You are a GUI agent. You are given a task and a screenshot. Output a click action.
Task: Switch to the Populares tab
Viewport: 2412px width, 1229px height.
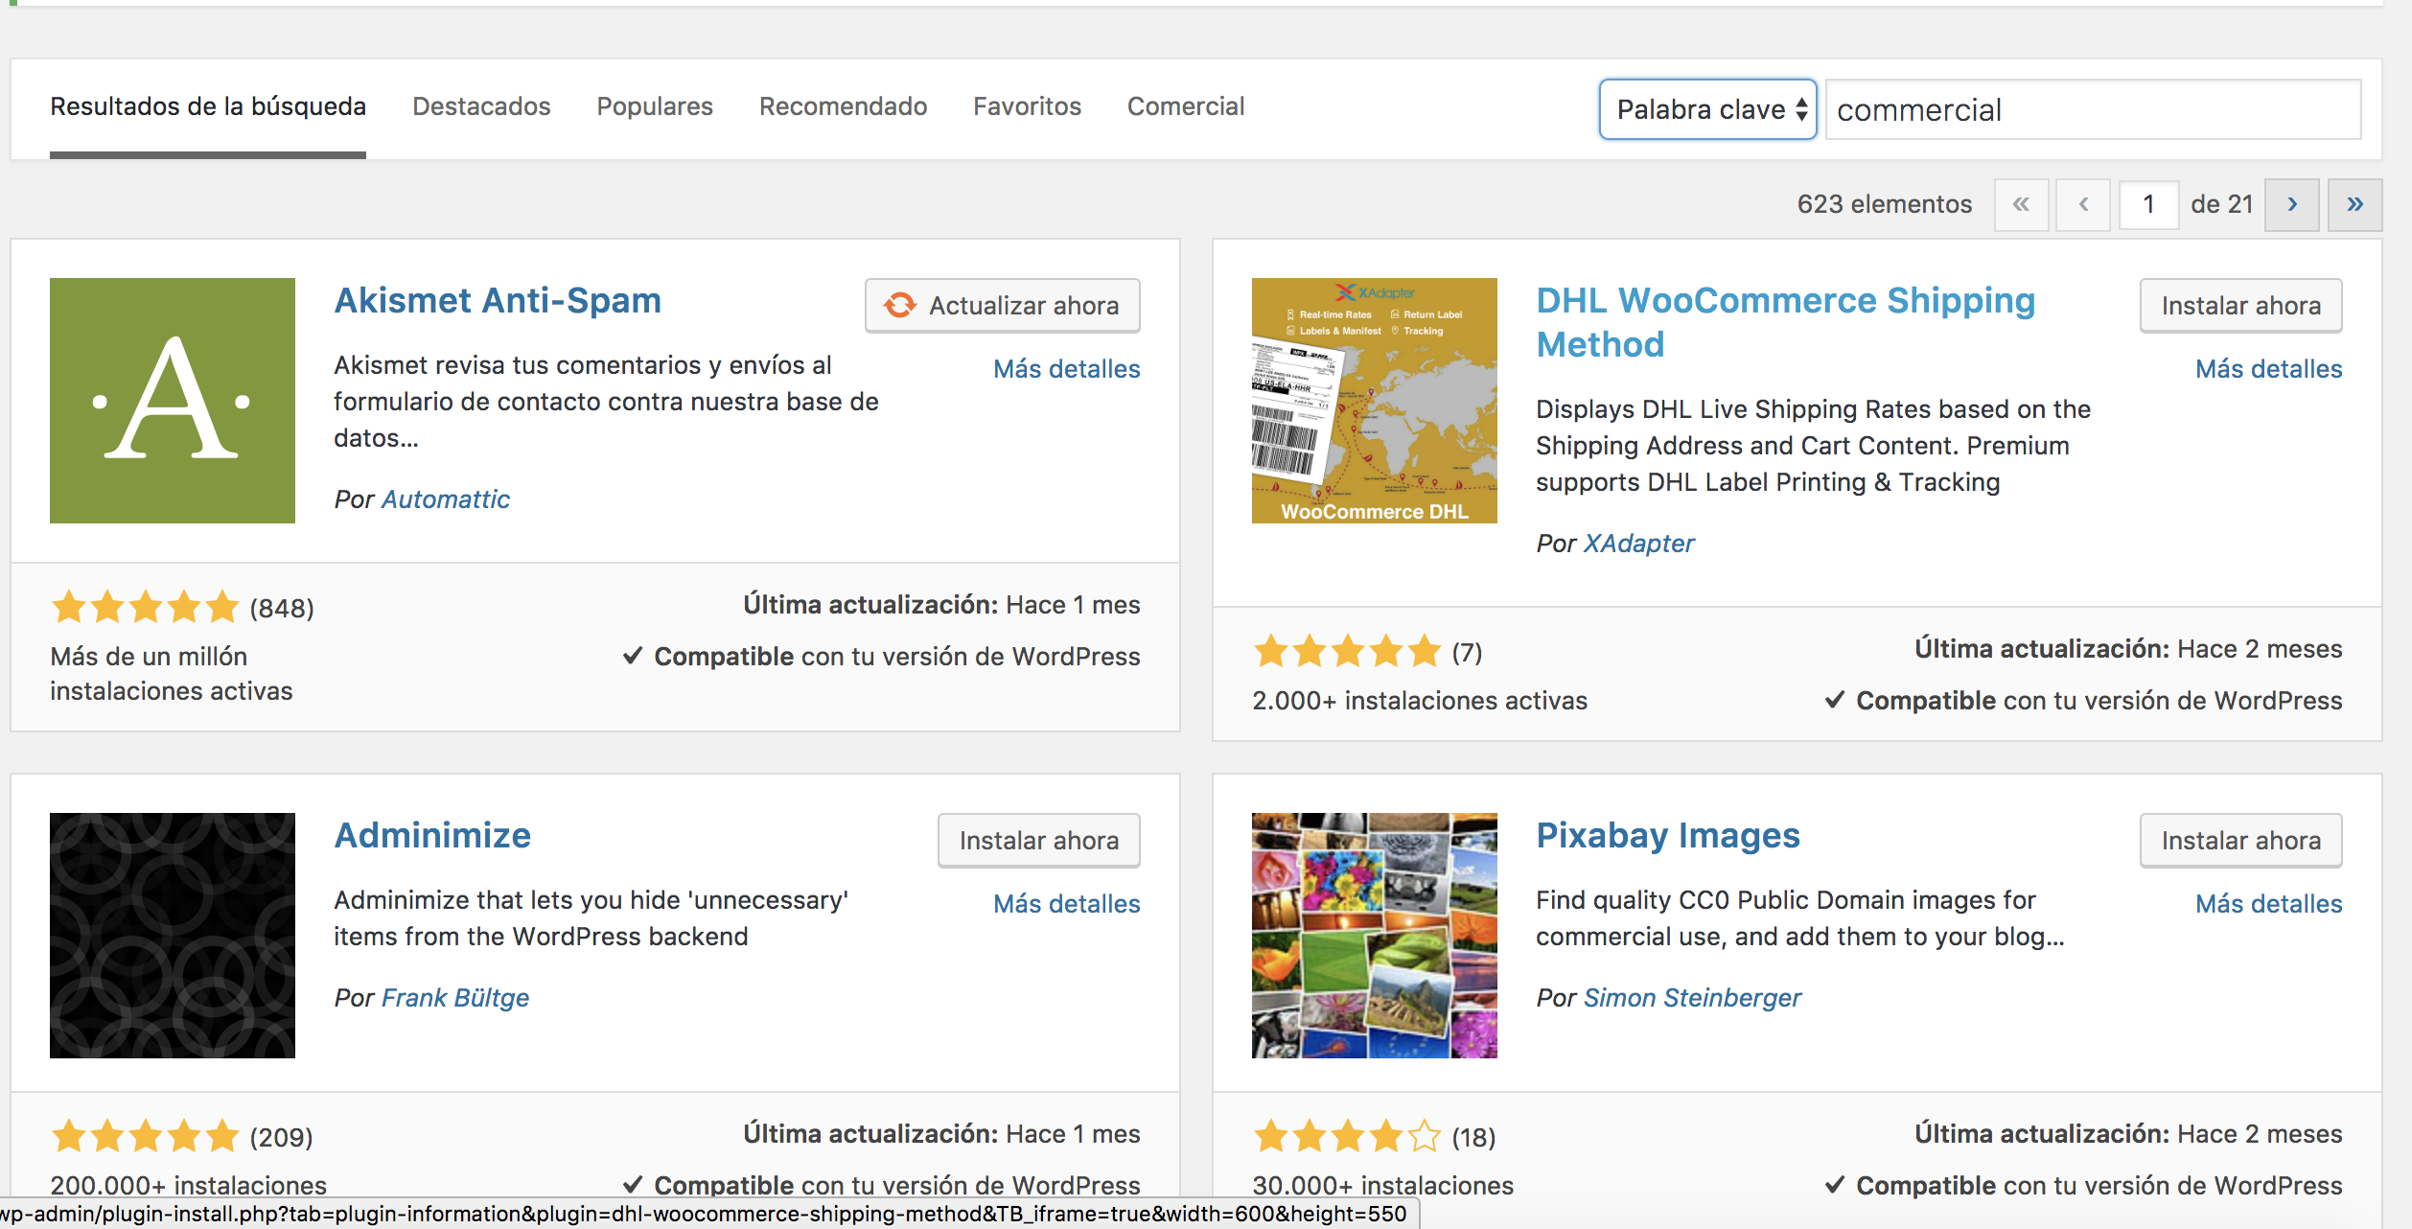(x=655, y=106)
